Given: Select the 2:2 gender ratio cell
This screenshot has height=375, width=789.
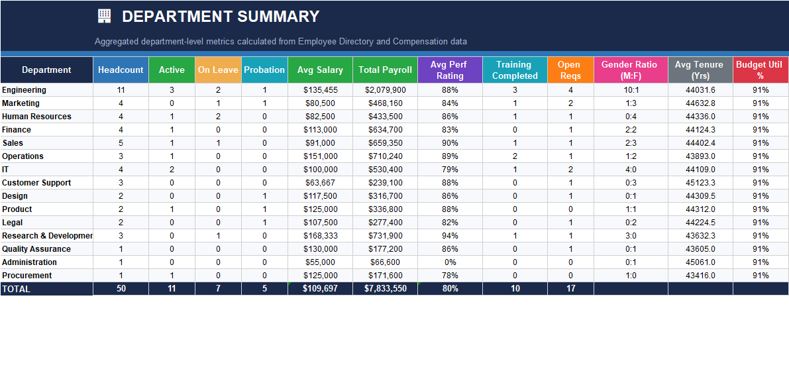Looking at the screenshot, I should tap(631, 130).
